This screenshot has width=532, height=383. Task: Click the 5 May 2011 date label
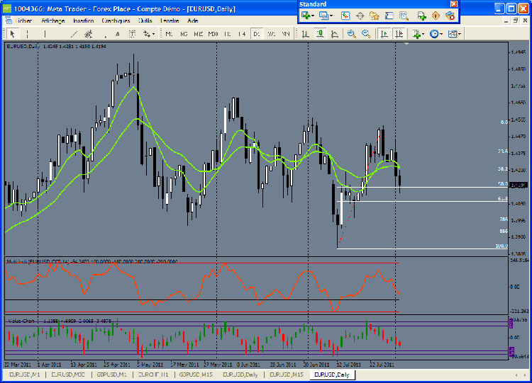[x=150, y=365]
